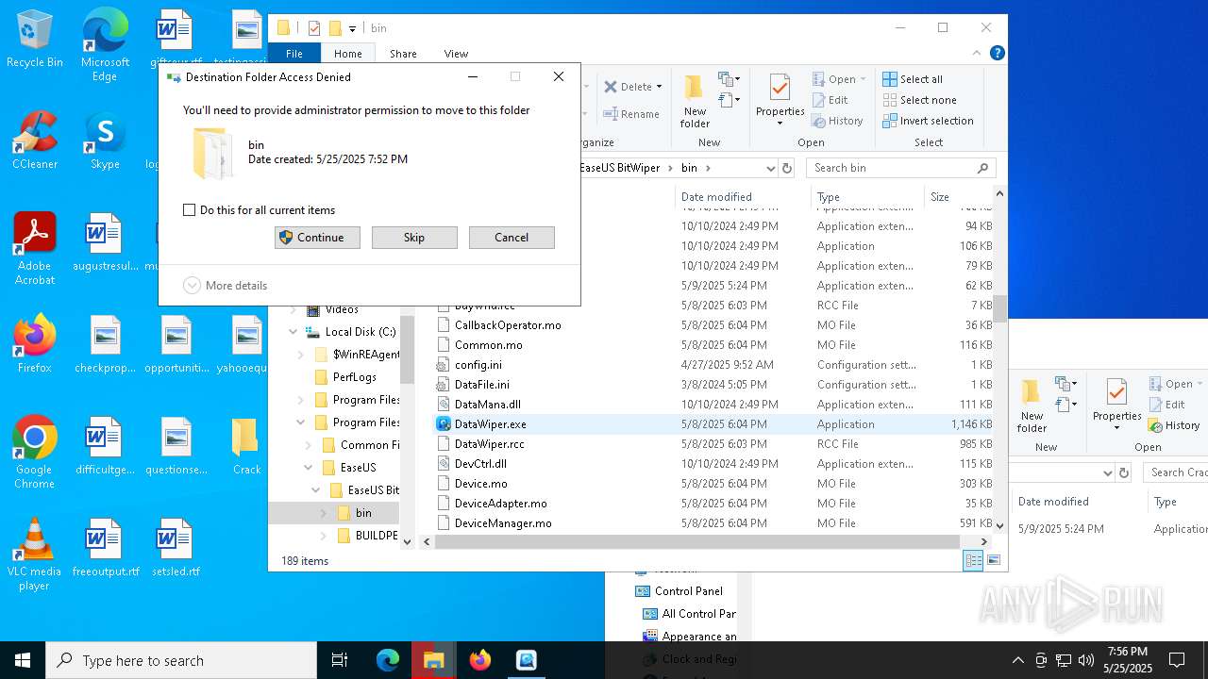
Task: Open VLC media player desktop shortcut
Action: pos(35,555)
